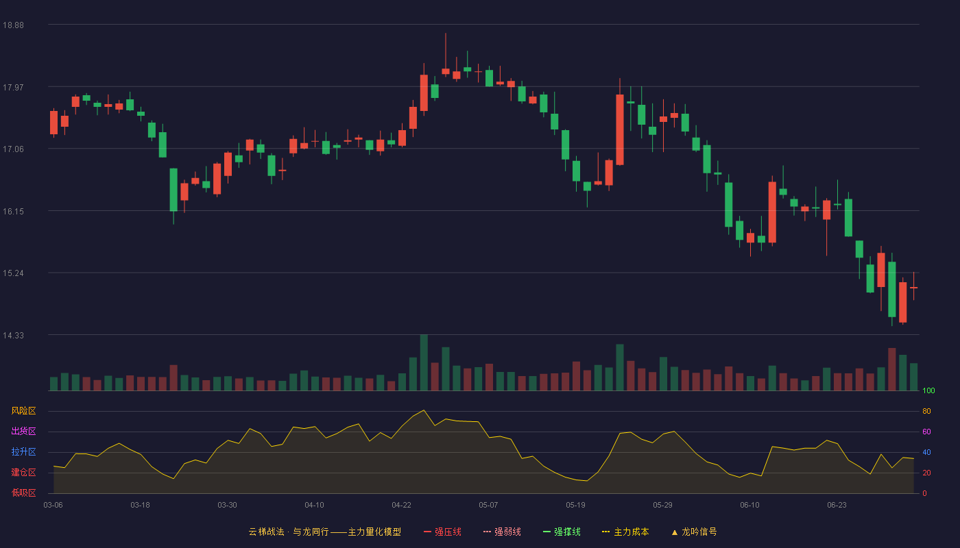Click the 03-18 date label
Screen dimensions: 960x548
(140, 505)
